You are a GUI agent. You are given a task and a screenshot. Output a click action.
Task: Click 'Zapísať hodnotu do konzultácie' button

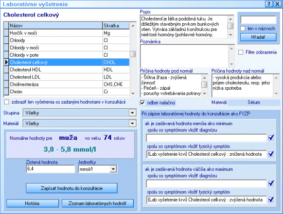72,188
